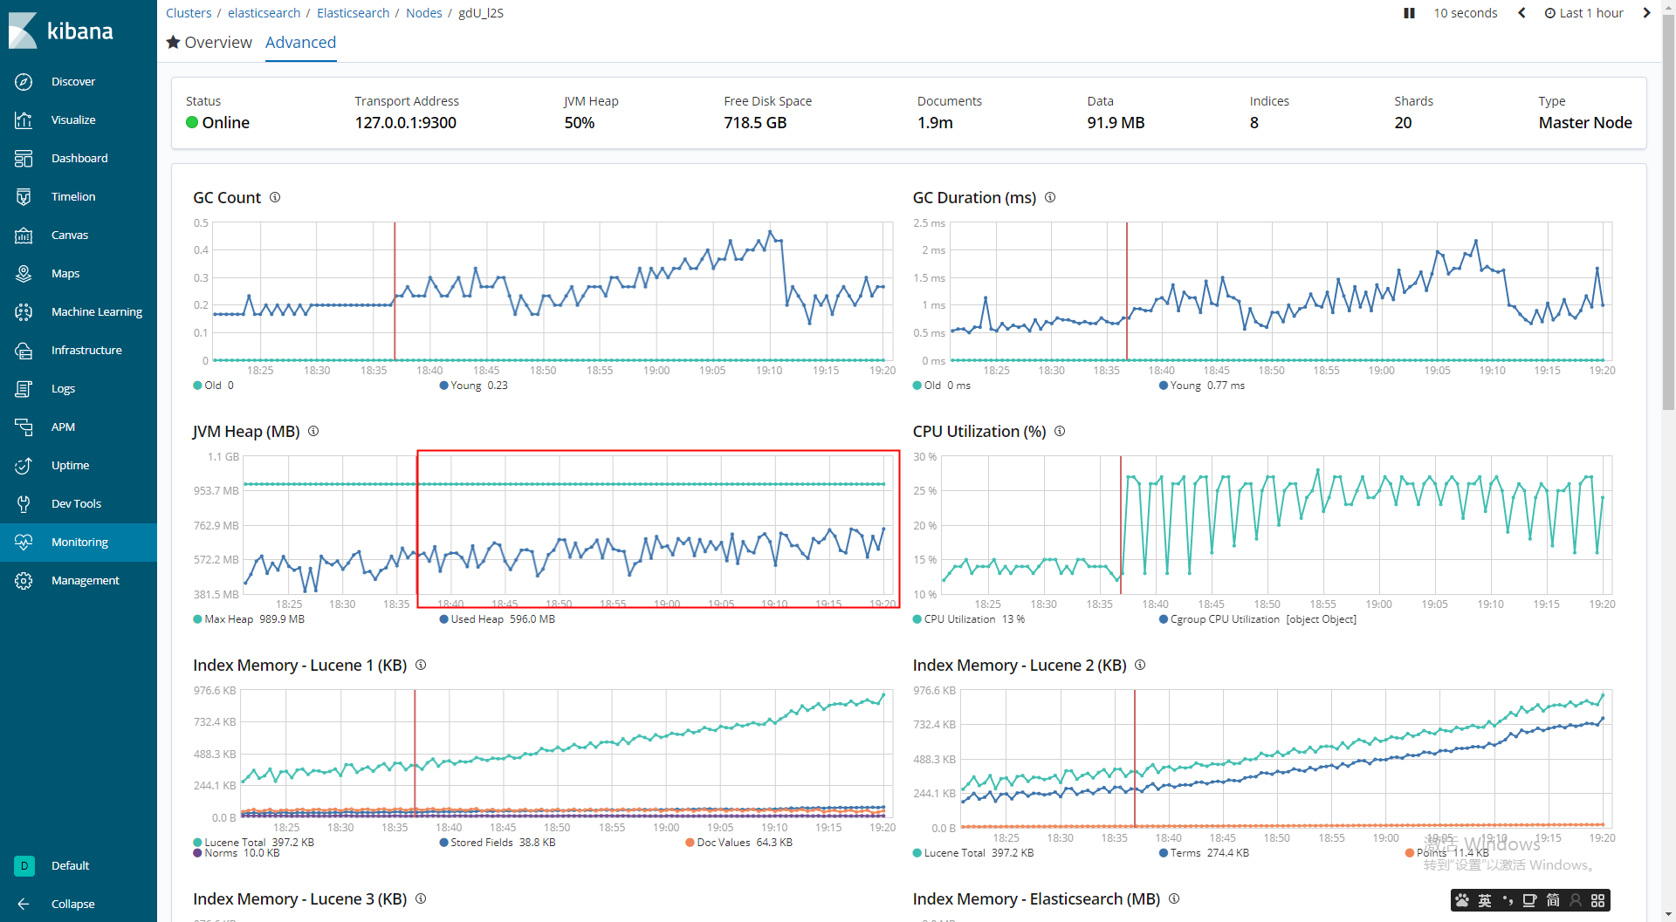Show info for the GC Count chart
The width and height of the screenshot is (1676, 922).
coord(275,197)
